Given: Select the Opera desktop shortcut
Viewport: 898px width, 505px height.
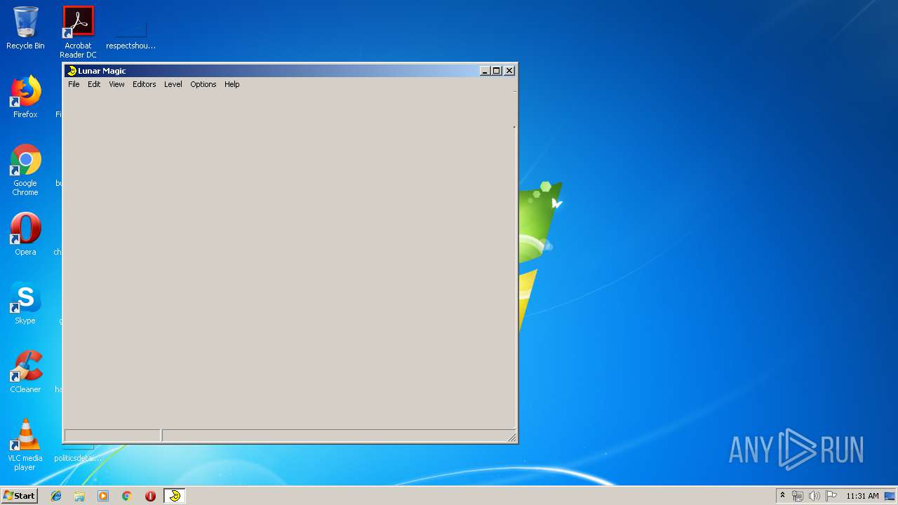Looking at the screenshot, I should pyautogui.click(x=25, y=234).
